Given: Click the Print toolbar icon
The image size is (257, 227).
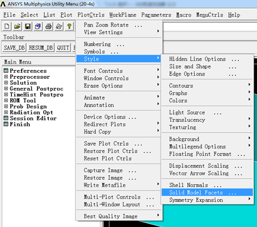Looking at the screenshot, I should click(48, 26).
